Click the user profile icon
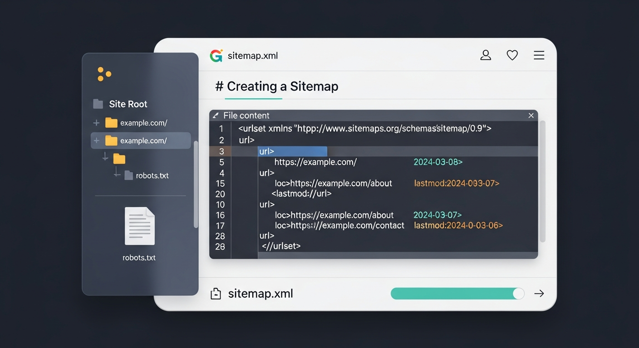The width and height of the screenshot is (639, 348). click(486, 55)
